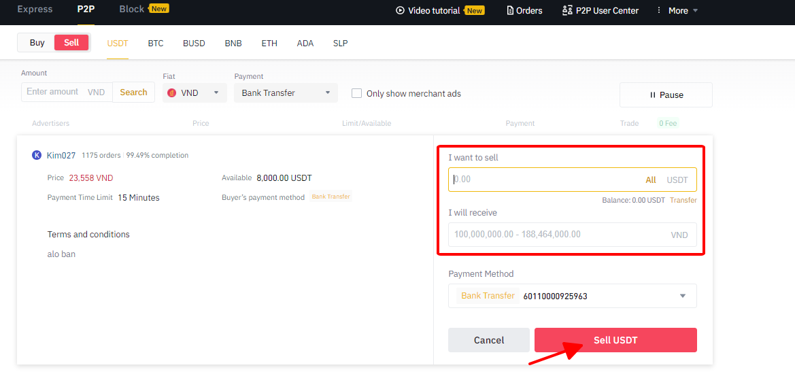The height and width of the screenshot is (372, 795).
Task: Select the BUSD coin tab
Action: pos(194,43)
